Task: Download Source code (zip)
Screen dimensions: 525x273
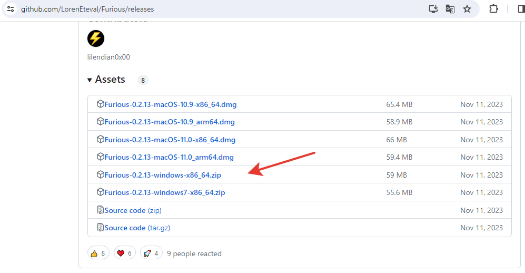Action: [x=133, y=210]
